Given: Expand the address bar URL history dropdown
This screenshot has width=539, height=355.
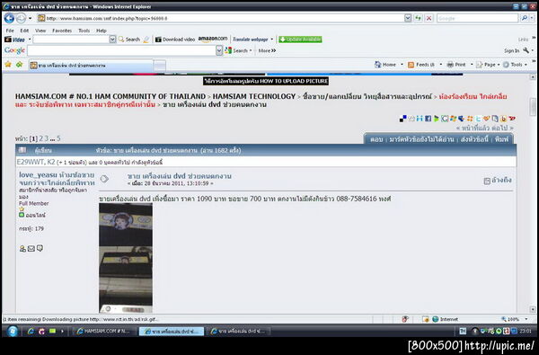Looking at the screenshot, I should coord(408,18).
